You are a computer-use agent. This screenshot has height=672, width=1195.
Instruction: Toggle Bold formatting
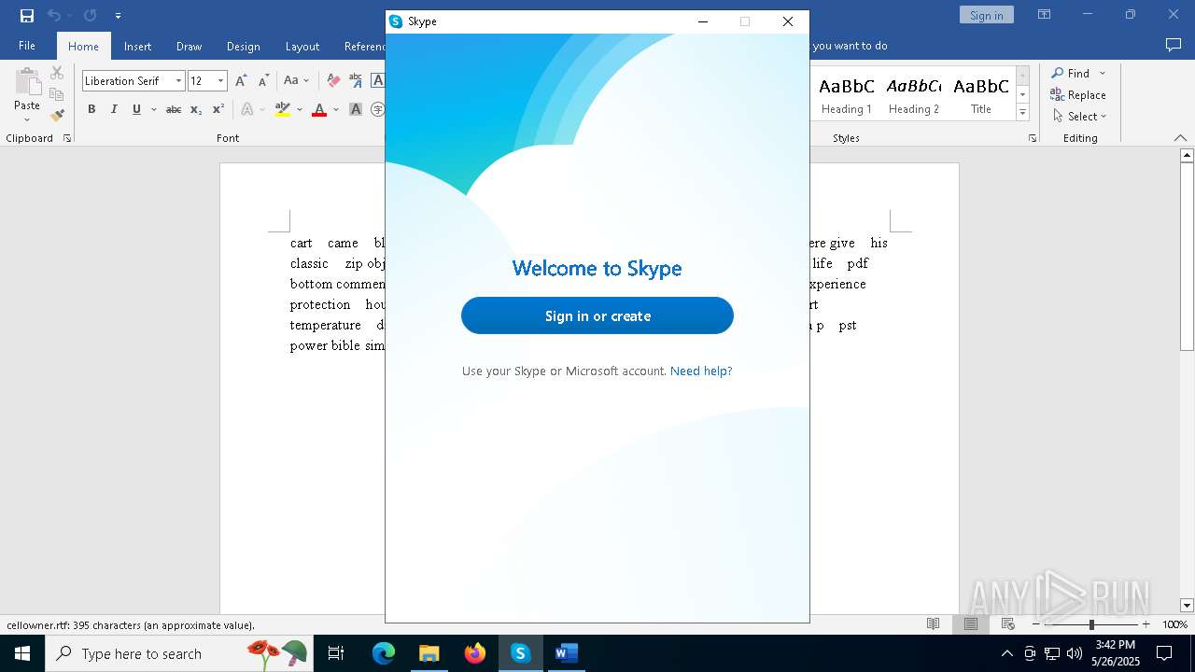pyautogui.click(x=91, y=109)
